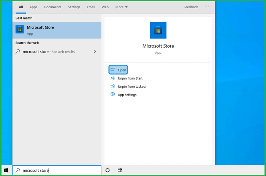Switch to the All tab

[x=21, y=7]
